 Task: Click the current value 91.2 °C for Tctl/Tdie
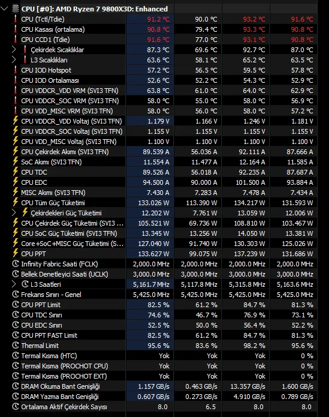click(158, 19)
